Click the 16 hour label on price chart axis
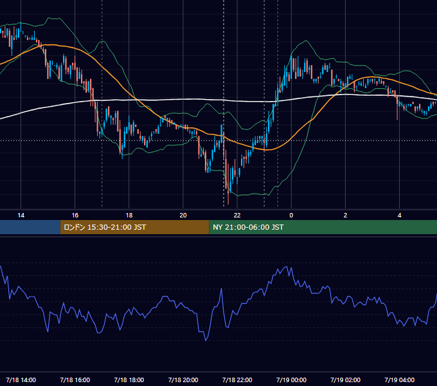The width and height of the screenshot is (437, 386). 75,216
